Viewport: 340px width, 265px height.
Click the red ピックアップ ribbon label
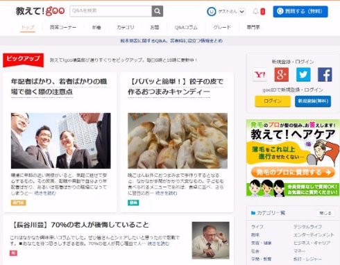click(23, 60)
